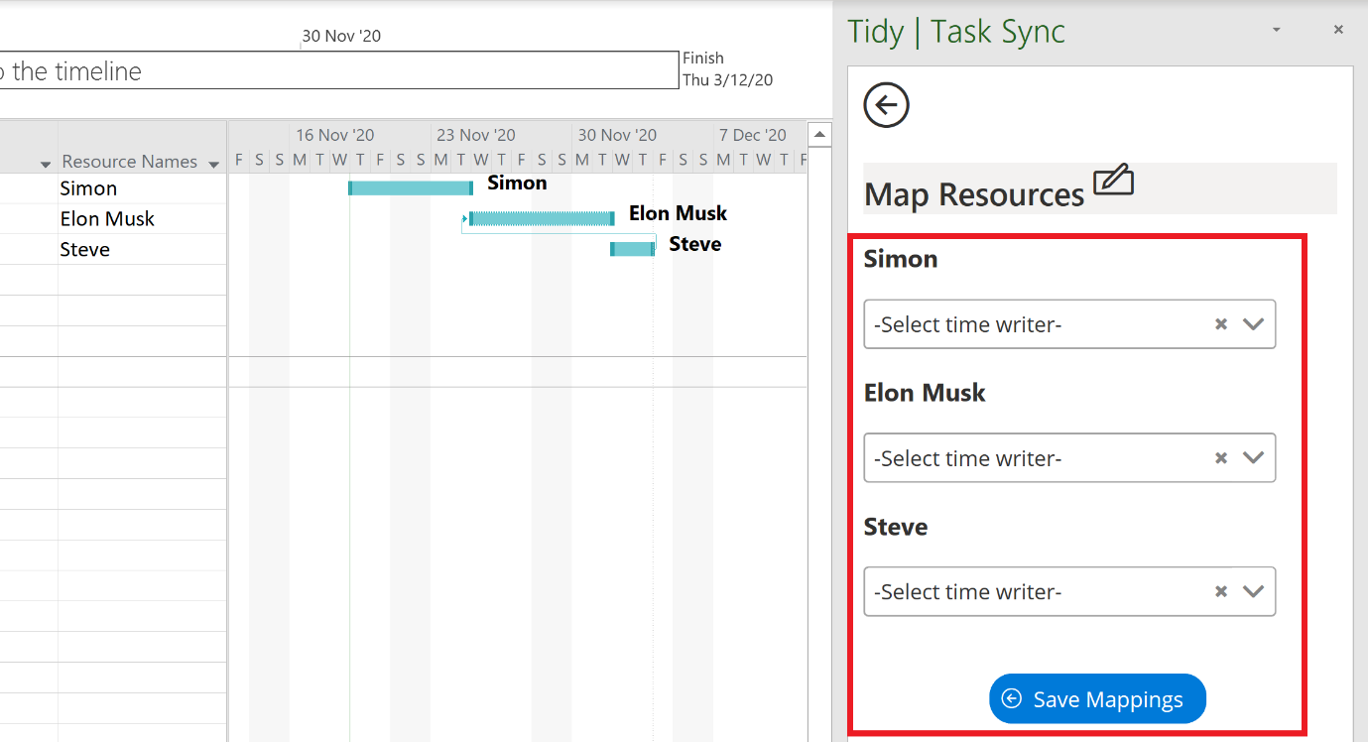Click the circled arrow icon inside Save Mappings

click(1011, 698)
